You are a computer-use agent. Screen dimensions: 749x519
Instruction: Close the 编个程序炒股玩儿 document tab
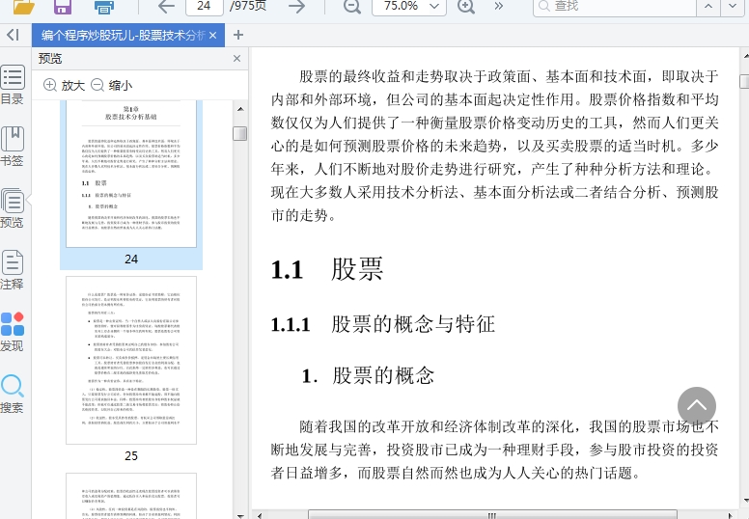[x=213, y=36]
